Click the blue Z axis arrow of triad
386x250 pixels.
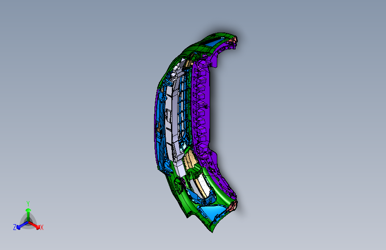tap(22, 225)
